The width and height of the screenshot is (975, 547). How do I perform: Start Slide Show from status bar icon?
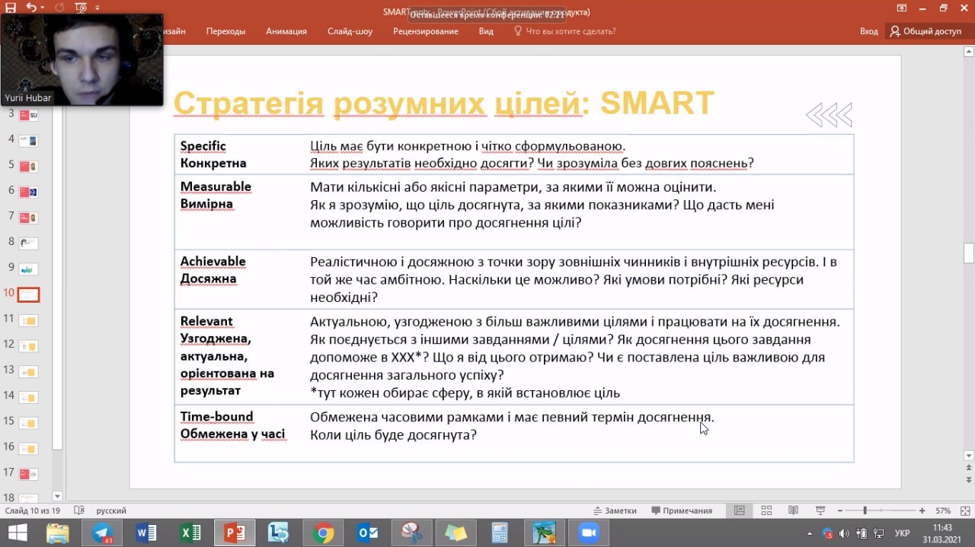click(x=820, y=510)
